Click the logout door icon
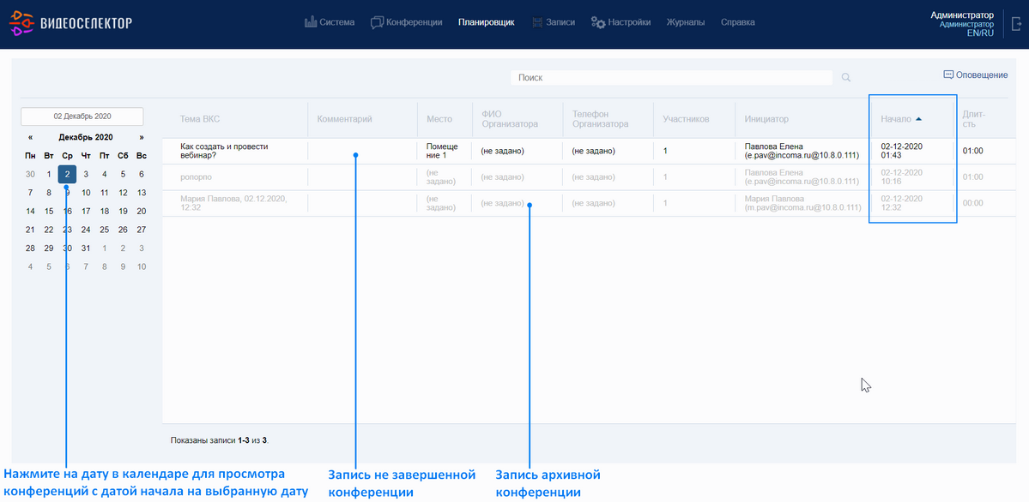 (x=1017, y=23)
